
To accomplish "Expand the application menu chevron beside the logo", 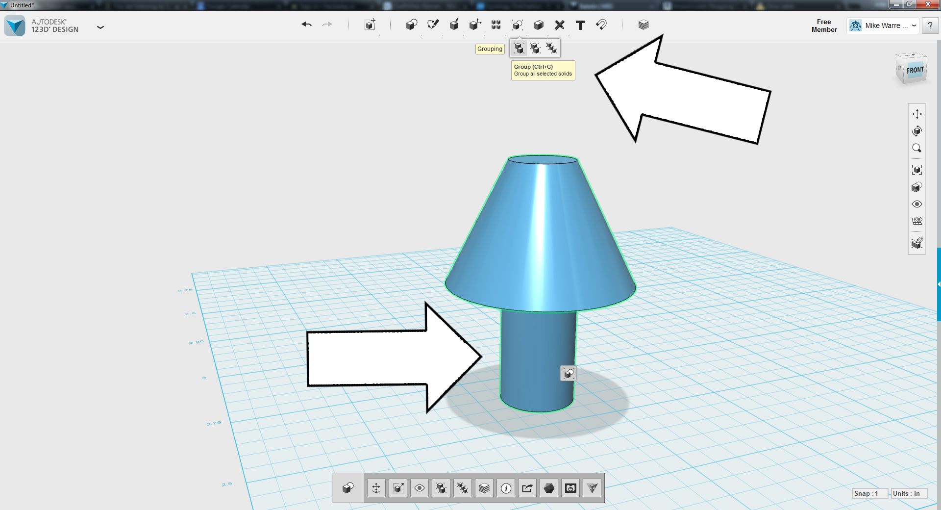I will point(100,27).
